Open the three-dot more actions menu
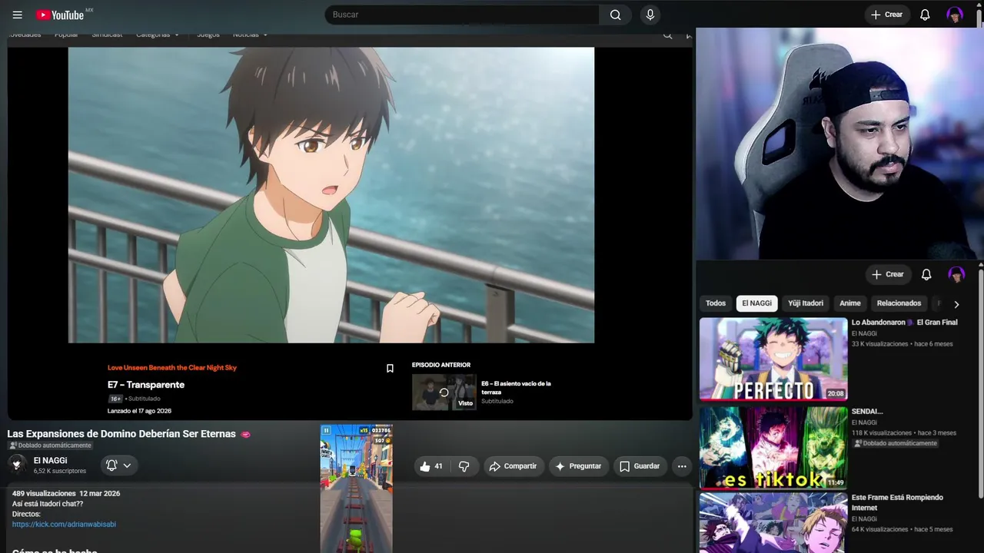Viewport: 984px width, 553px height. coord(682,466)
